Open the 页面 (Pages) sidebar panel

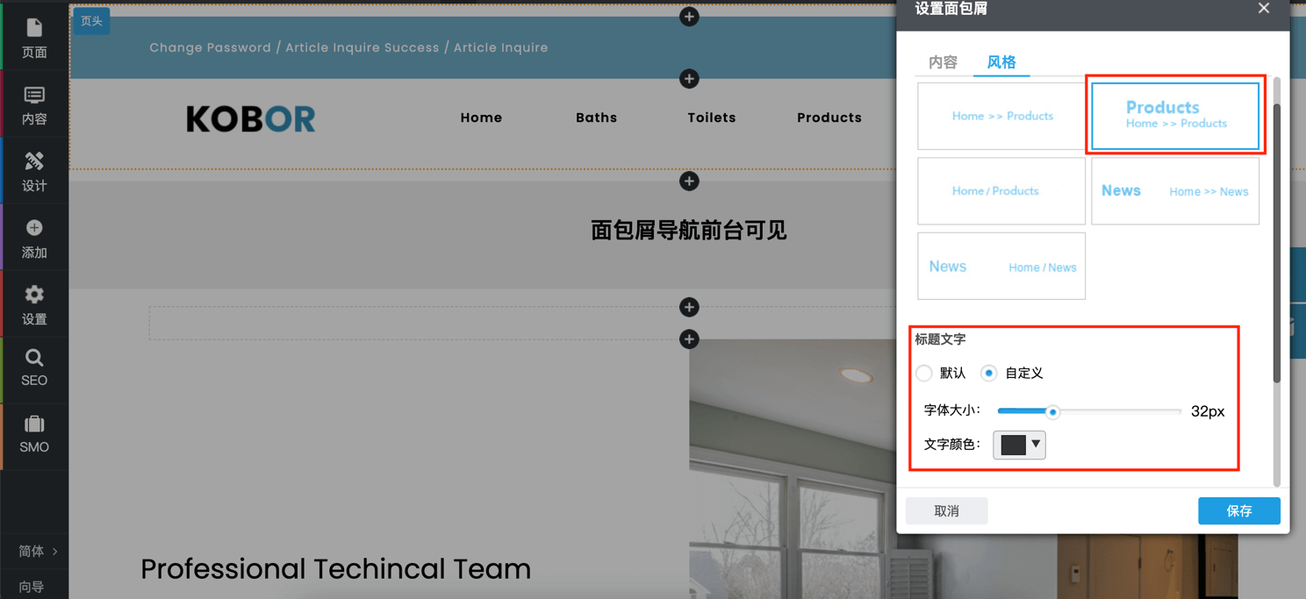pos(34,39)
